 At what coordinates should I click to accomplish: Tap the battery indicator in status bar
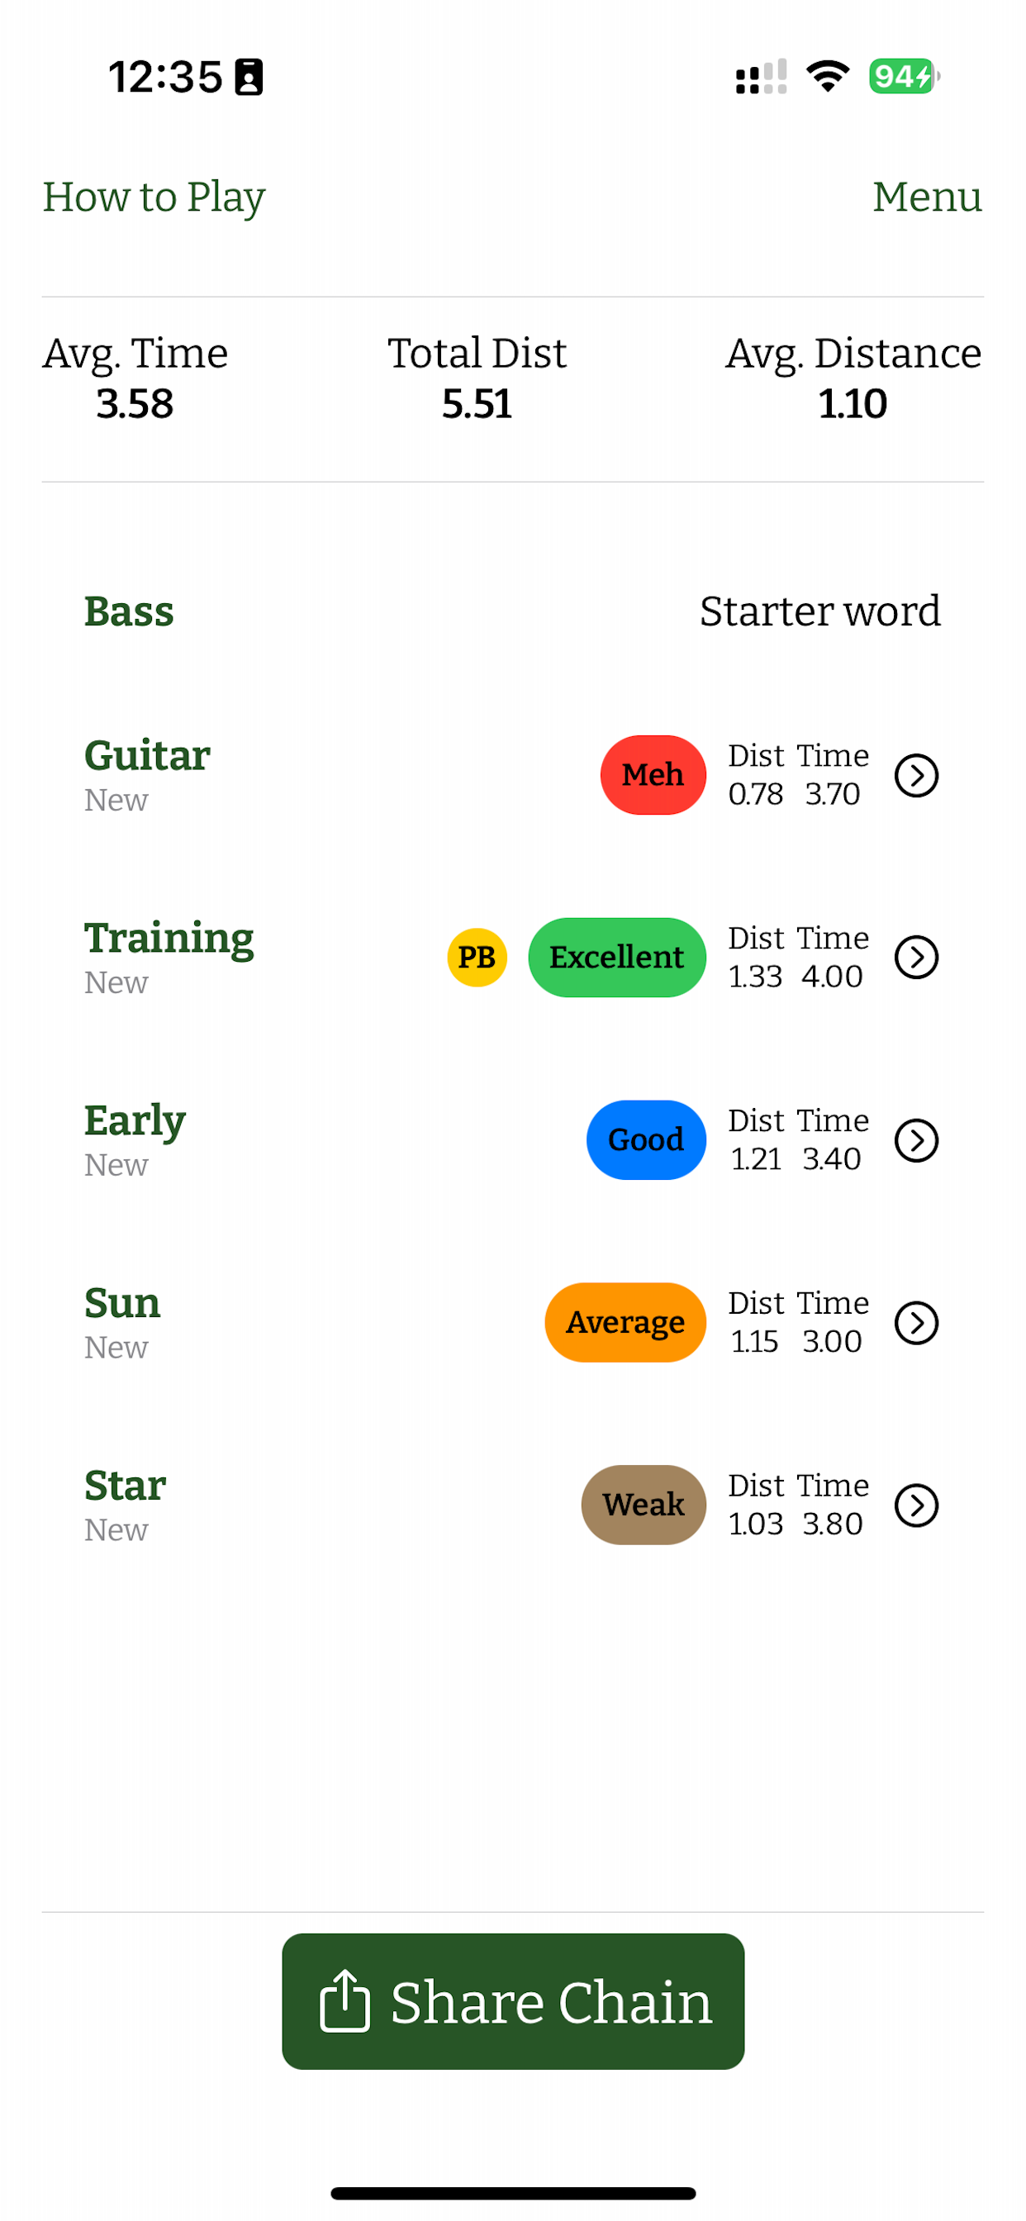tap(904, 77)
